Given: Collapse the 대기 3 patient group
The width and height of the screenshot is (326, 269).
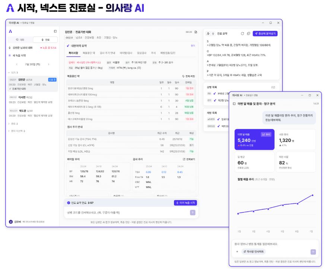Looking at the screenshot, I should point(13,73).
